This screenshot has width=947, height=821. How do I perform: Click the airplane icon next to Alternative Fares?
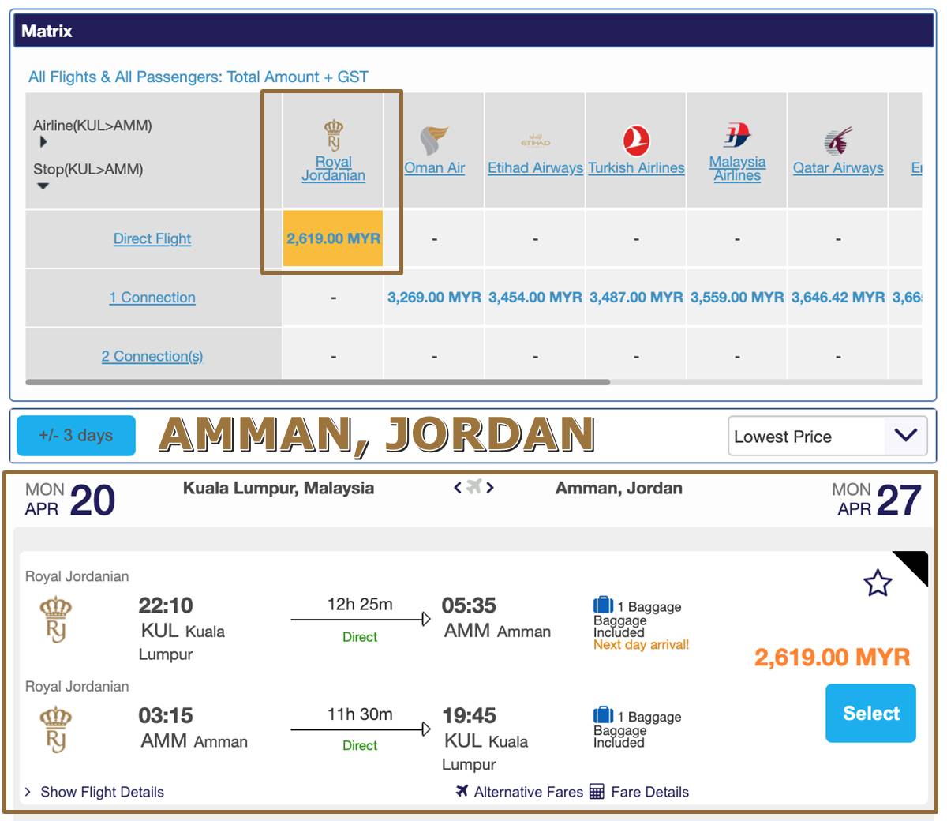(462, 791)
